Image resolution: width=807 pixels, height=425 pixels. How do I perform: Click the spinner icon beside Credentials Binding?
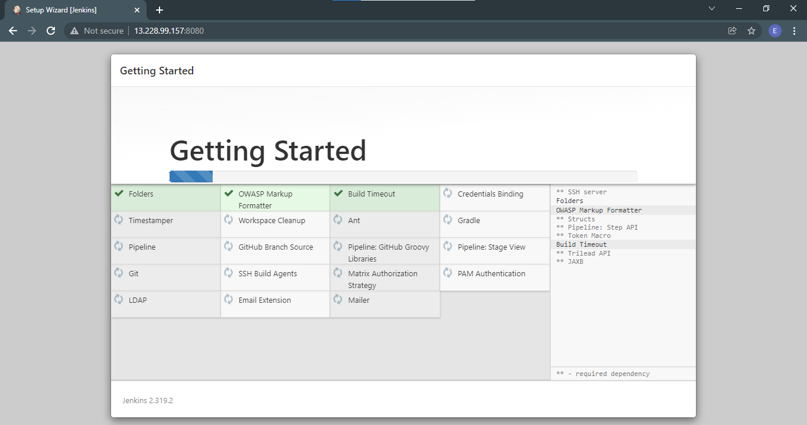click(448, 193)
